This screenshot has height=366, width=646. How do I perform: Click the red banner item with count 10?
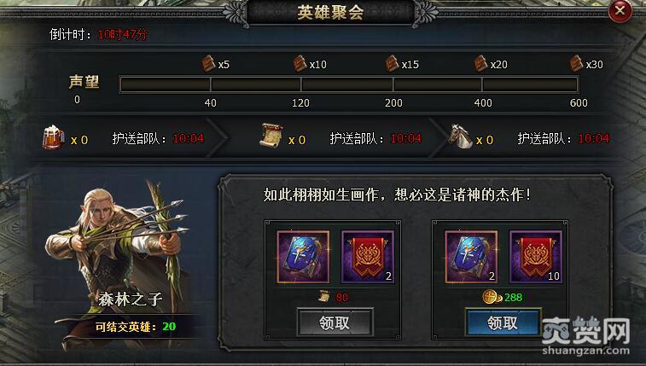(536, 258)
